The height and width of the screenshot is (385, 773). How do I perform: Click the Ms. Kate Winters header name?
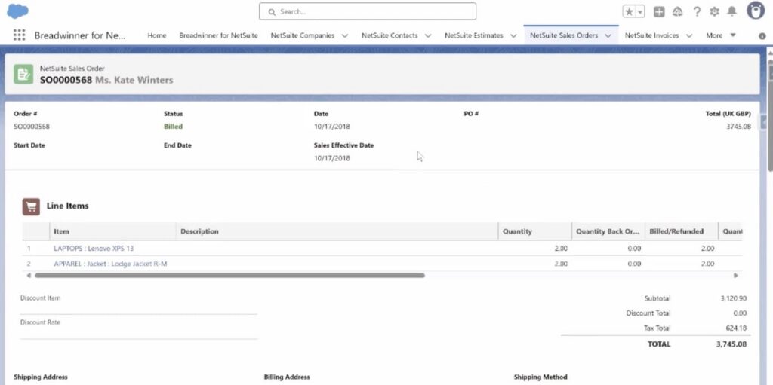(x=134, y=80)
